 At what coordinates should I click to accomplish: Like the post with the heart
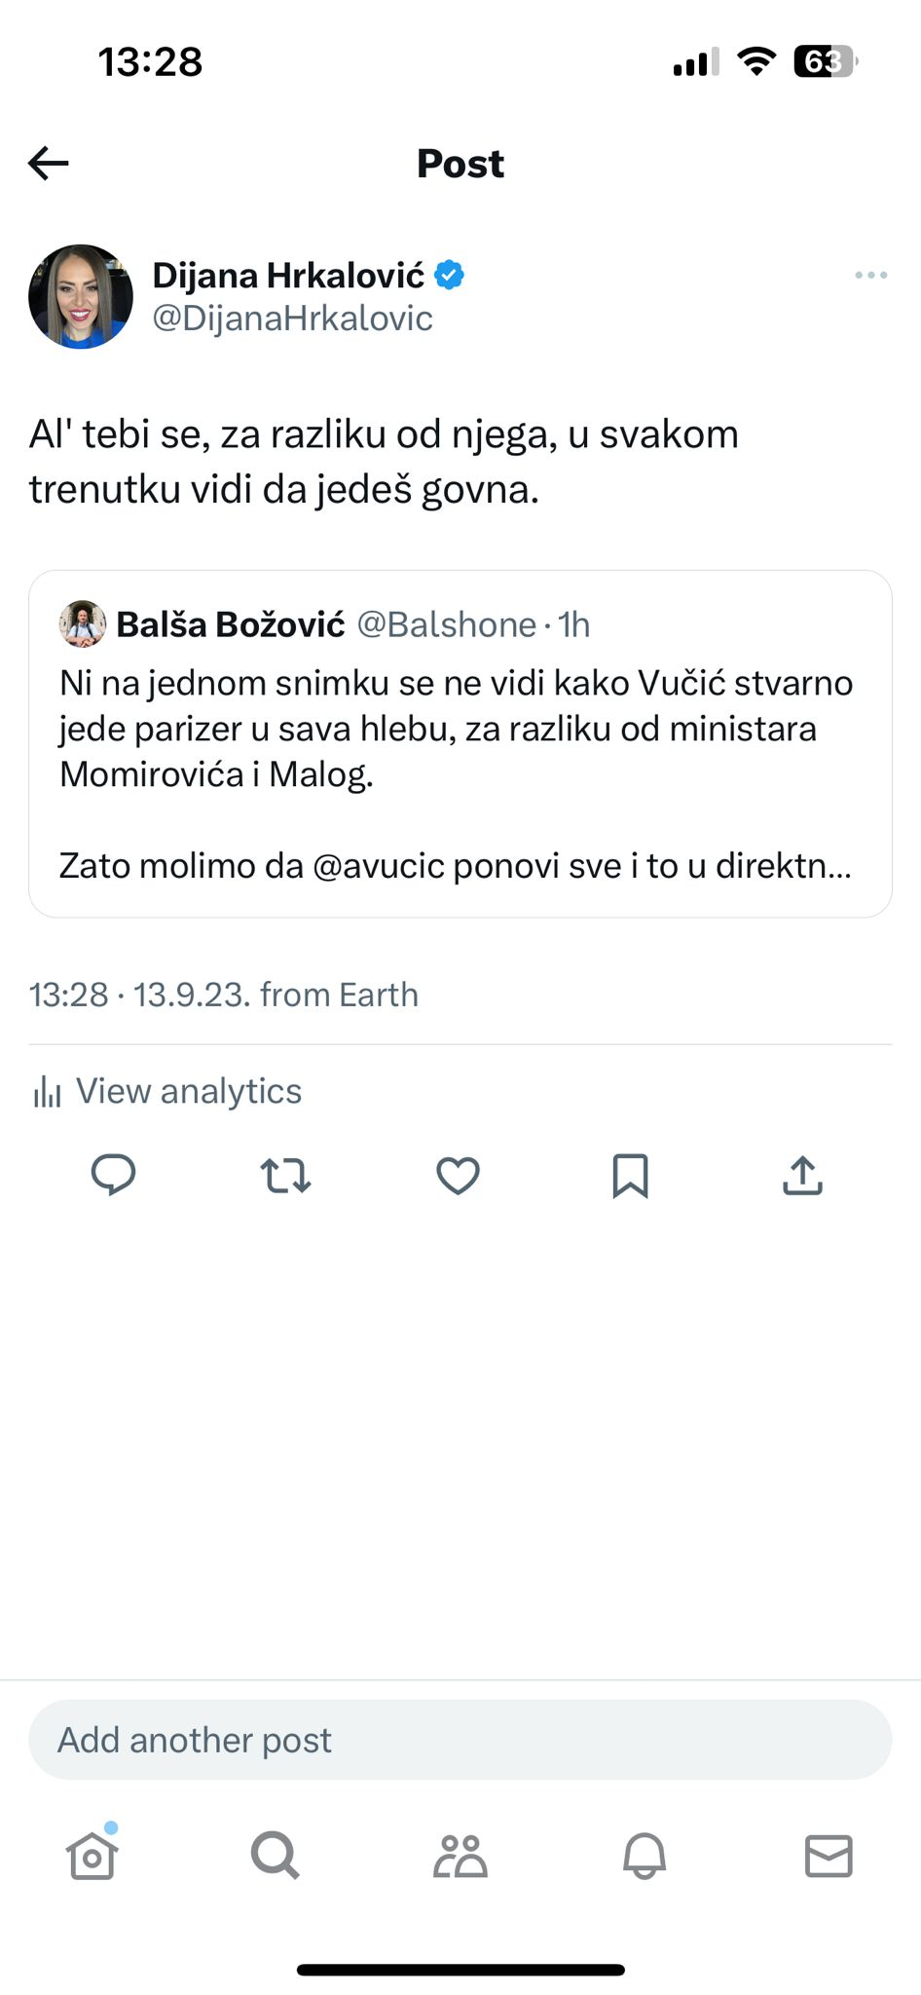[x=458, y=1176]
